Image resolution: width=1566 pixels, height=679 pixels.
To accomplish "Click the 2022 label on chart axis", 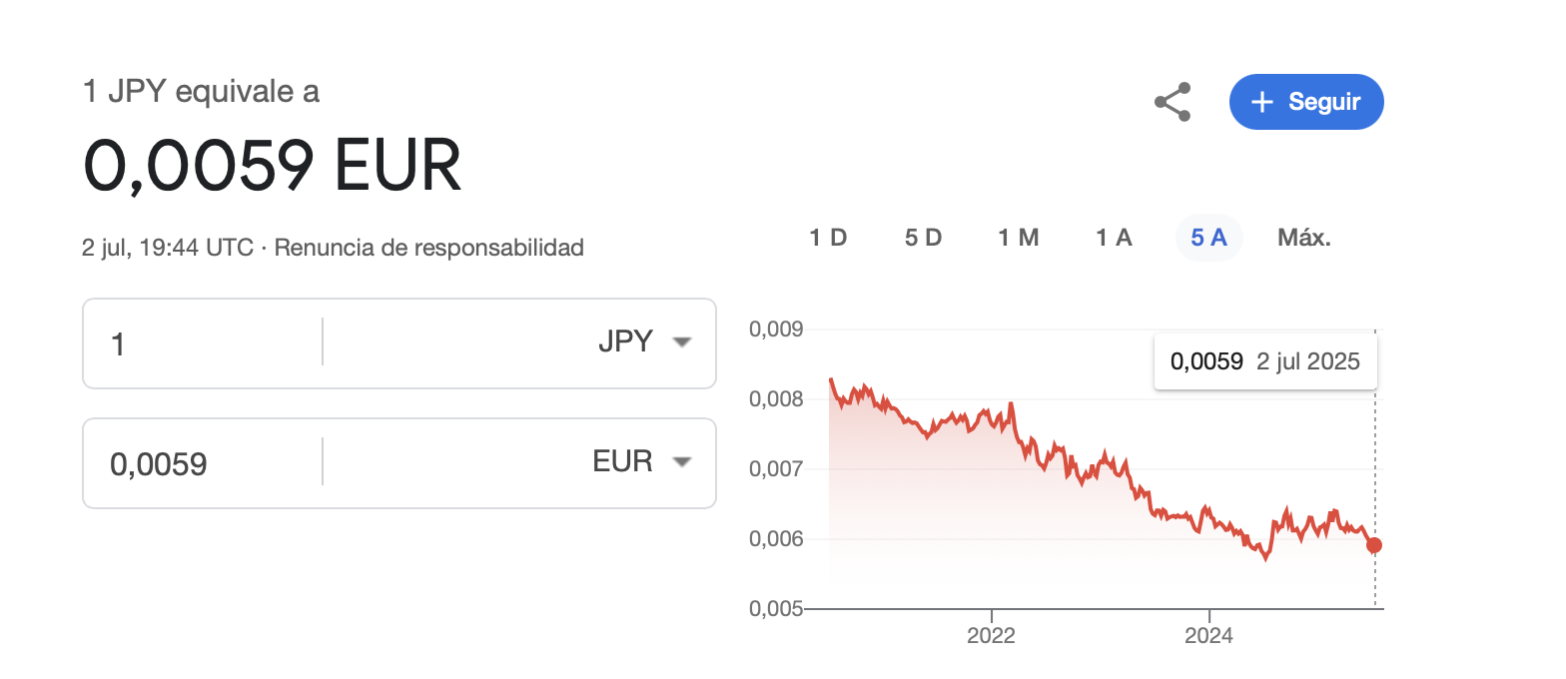I will (991, 636).
